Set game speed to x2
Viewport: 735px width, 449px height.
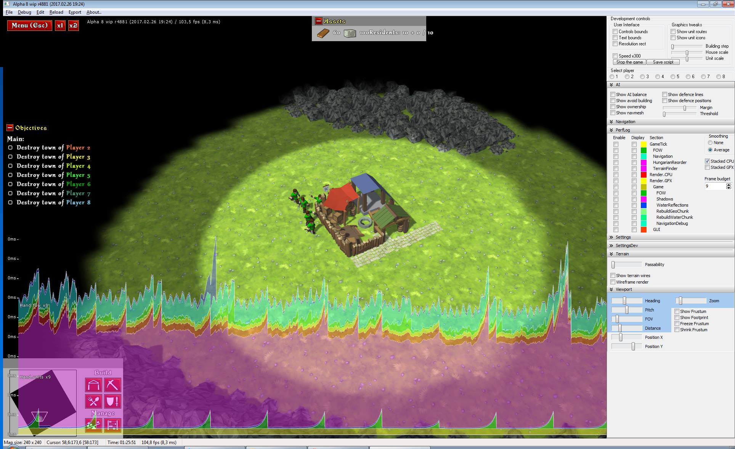73,26
